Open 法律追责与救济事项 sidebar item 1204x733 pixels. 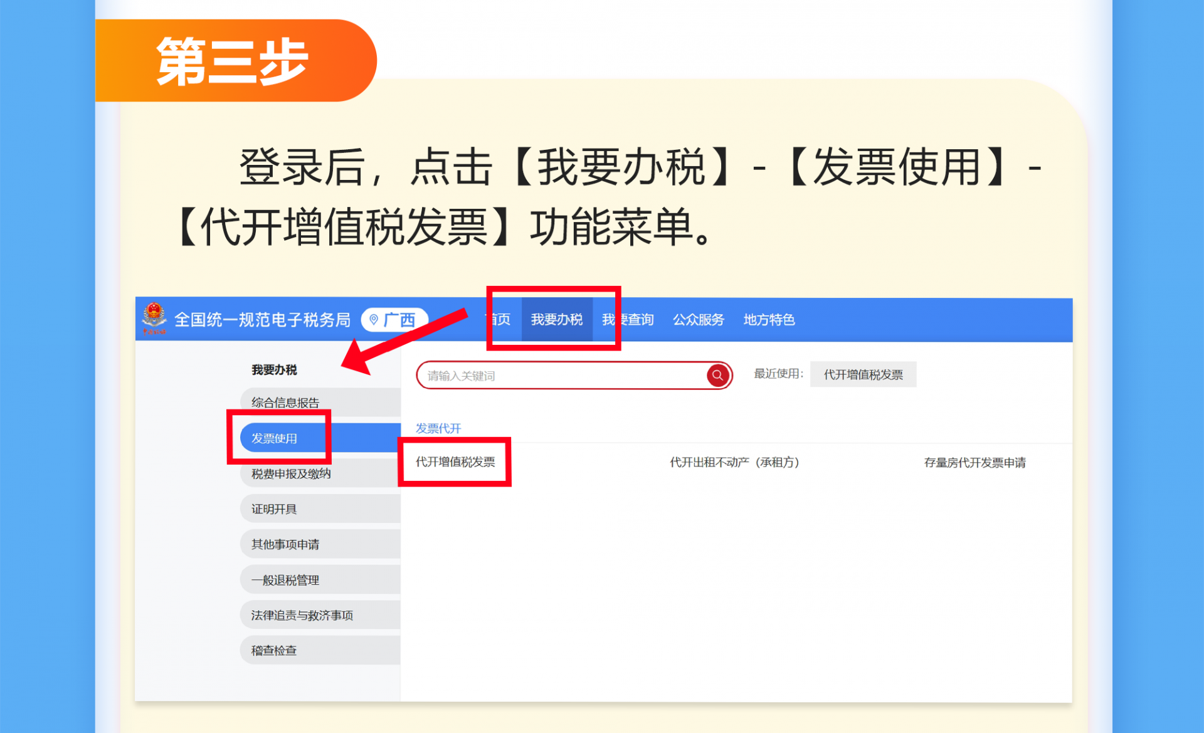coord(302,614)
